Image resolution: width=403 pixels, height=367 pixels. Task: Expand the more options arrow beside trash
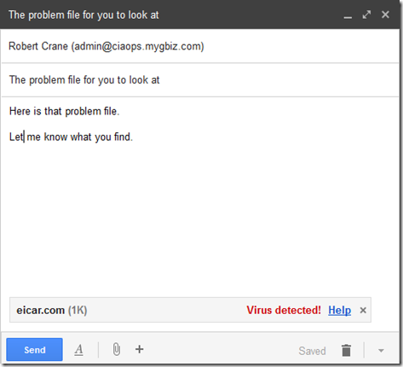[x=381, y=351]
